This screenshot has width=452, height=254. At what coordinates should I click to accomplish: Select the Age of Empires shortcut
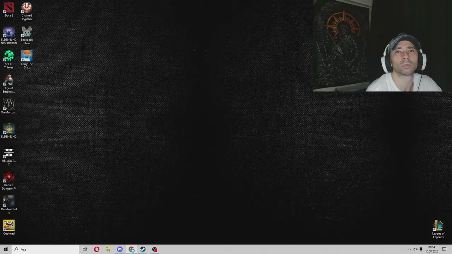(9, 84)
